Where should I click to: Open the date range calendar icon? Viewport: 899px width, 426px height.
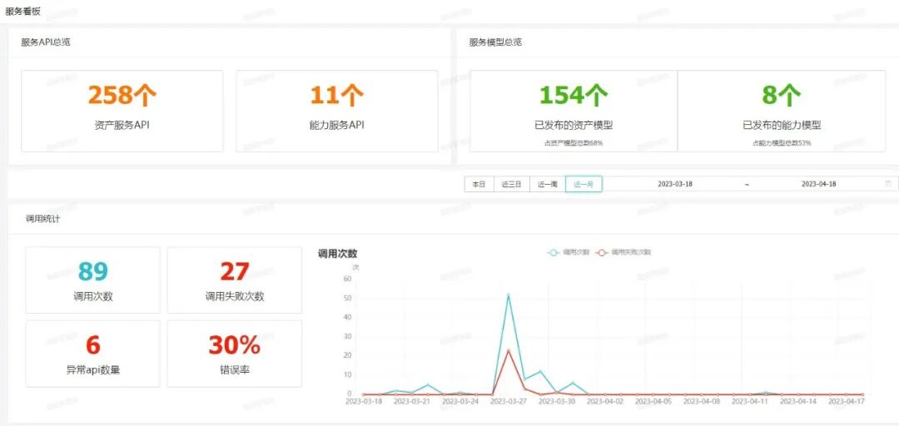888,184
